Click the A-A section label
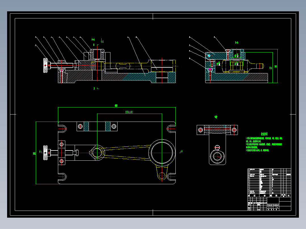This screenshot has height=229, width=306. tap(93, 40)
